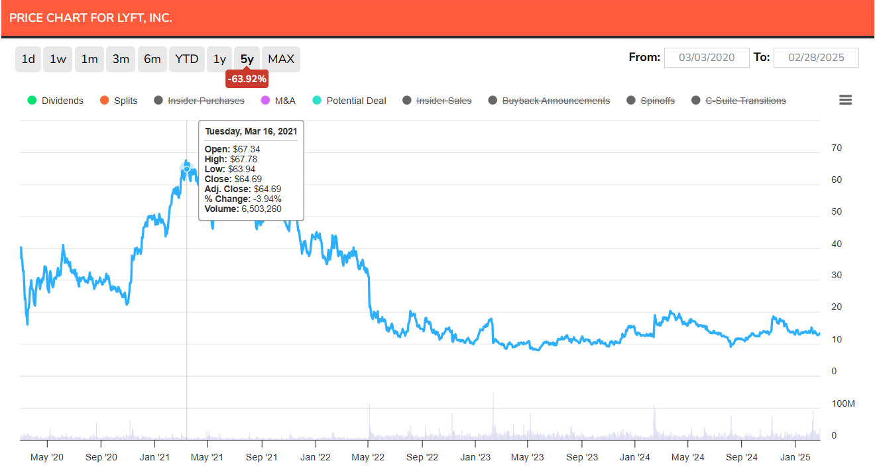
Task: Toggle the Dividends legend green dot
Action: 31,101
